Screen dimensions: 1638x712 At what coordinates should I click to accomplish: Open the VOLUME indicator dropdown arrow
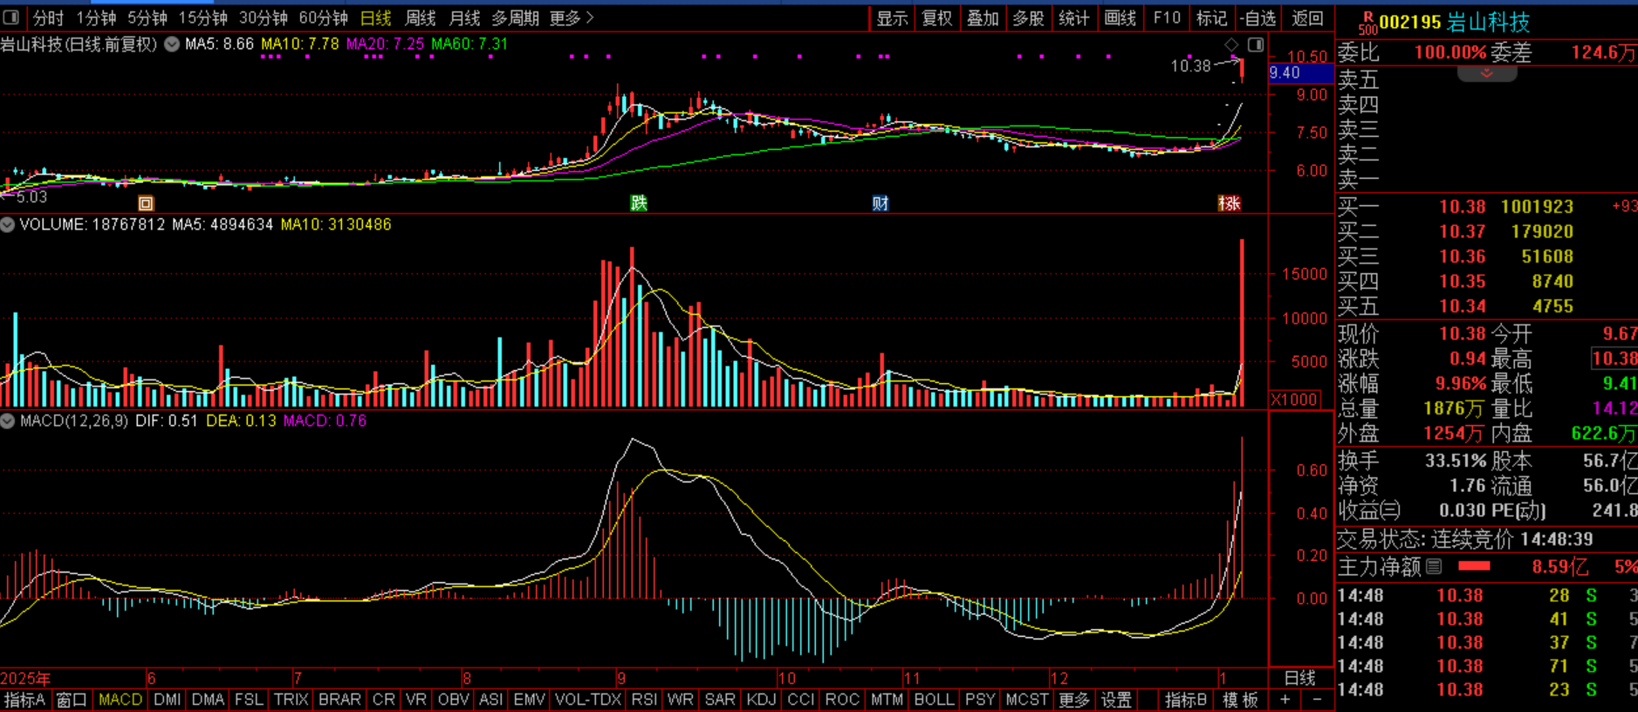[x=8, y=224]
